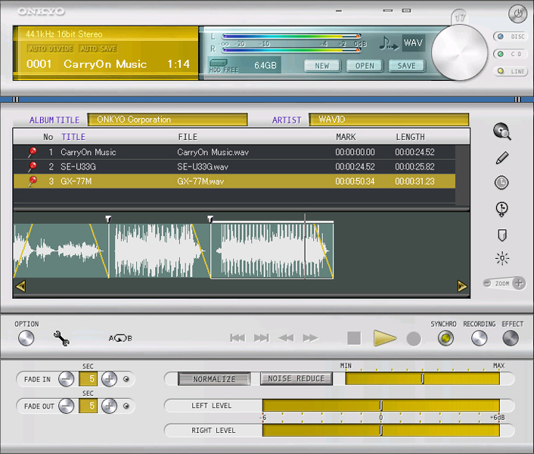Click the disc search magnifier icon

tap(501, 132)
